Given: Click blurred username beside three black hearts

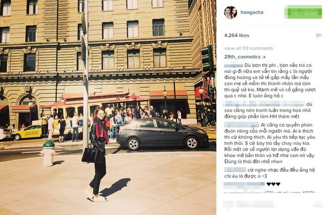Looking at the screenshot, I should click(x=244, y=184).
